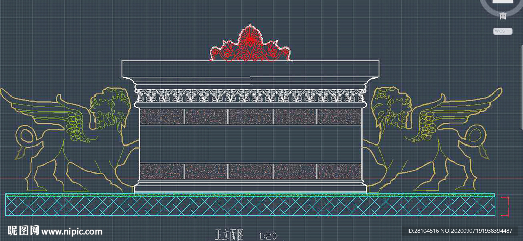Select the red floral crest ornament

(x=250, y=43)
